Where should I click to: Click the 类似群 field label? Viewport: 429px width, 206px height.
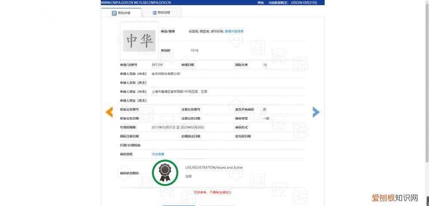[166, 51]
